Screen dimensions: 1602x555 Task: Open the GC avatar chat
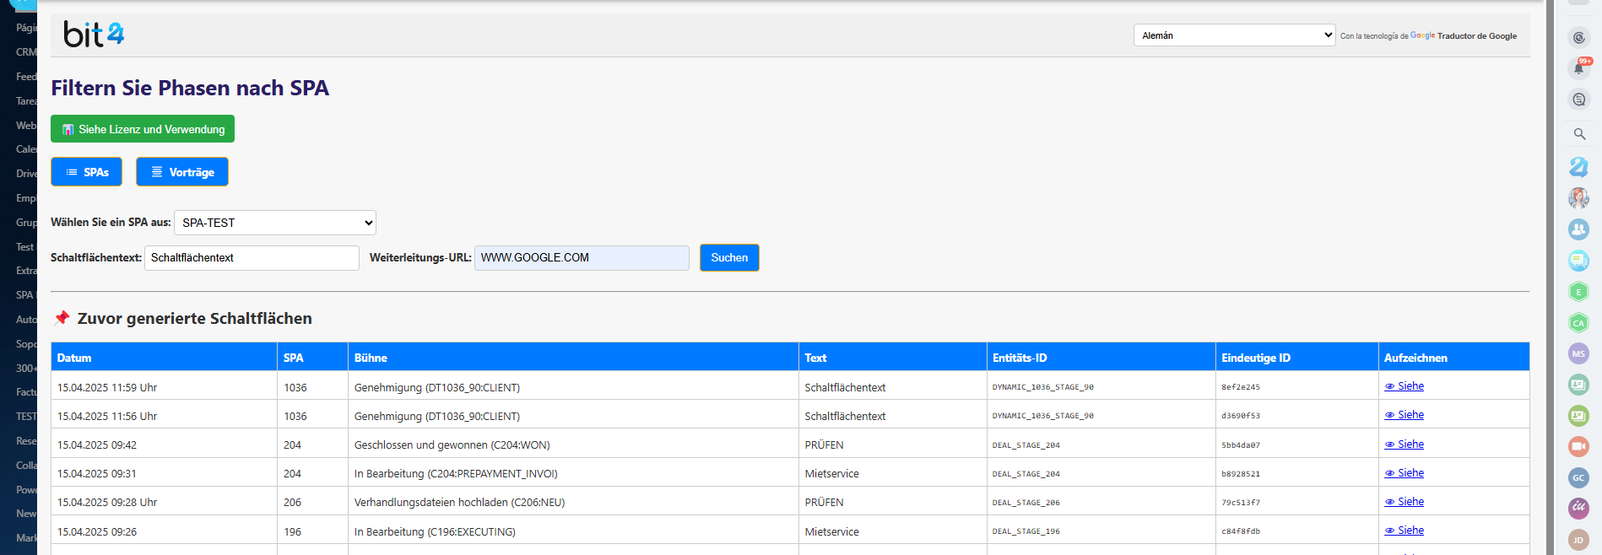[x=1578, y=477]
